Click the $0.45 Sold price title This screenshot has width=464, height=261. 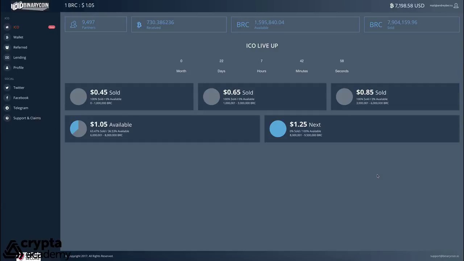[x=105, y=92]
